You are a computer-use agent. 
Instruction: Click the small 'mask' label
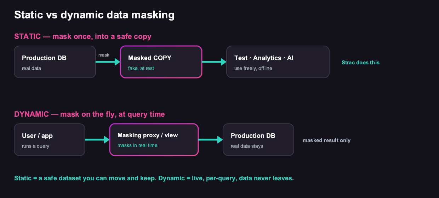[104, 55]
